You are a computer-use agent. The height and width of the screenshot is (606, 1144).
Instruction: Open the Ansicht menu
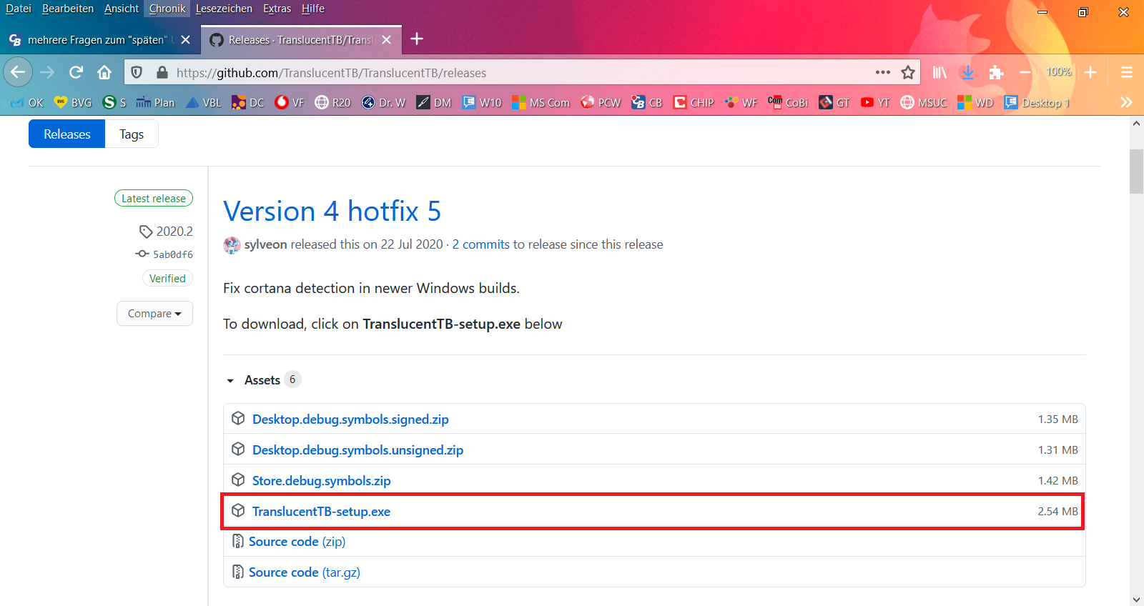click(122, 9)
